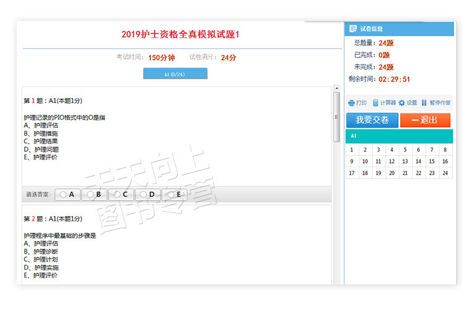463x316 pixels.
Task: Click question 1 option C、护理结果
Action: tap(41, 141)
